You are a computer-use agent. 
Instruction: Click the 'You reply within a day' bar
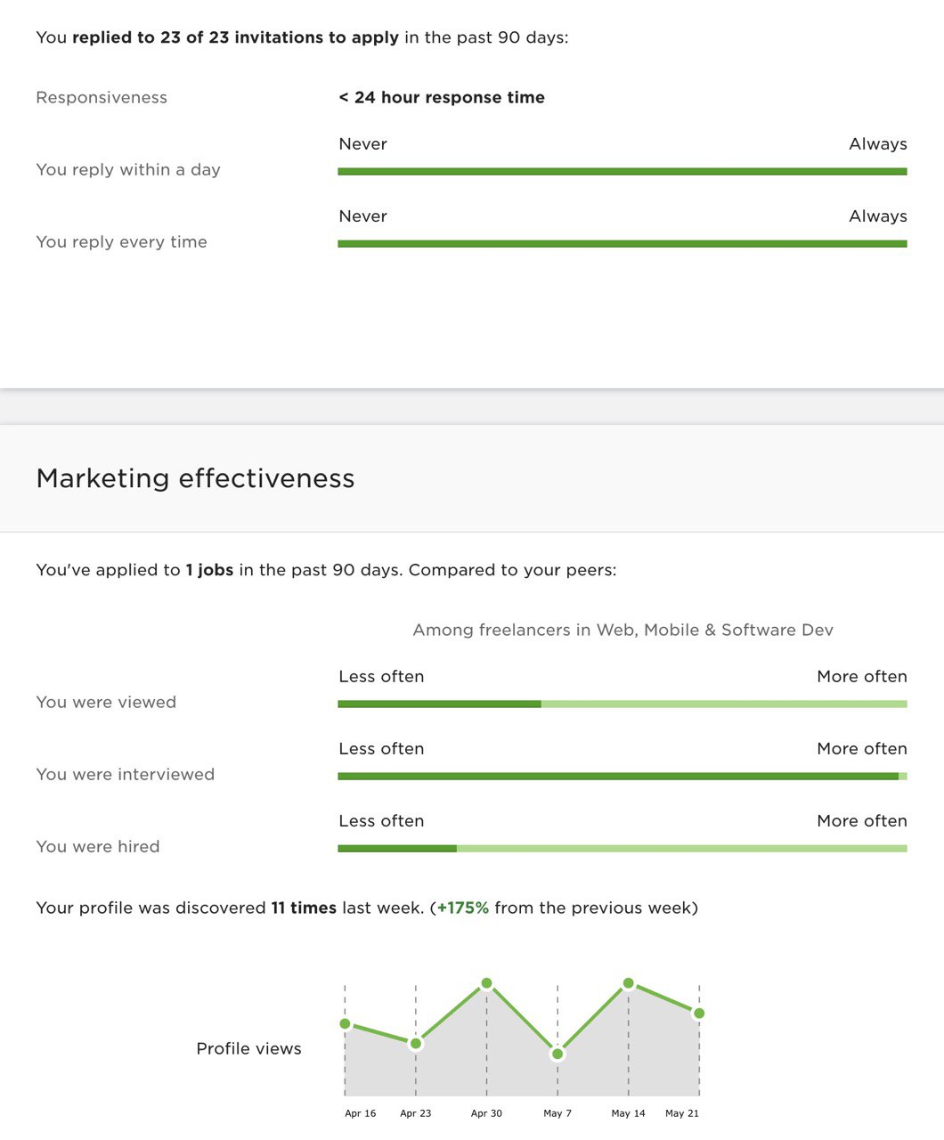click(x=623, y=171)
